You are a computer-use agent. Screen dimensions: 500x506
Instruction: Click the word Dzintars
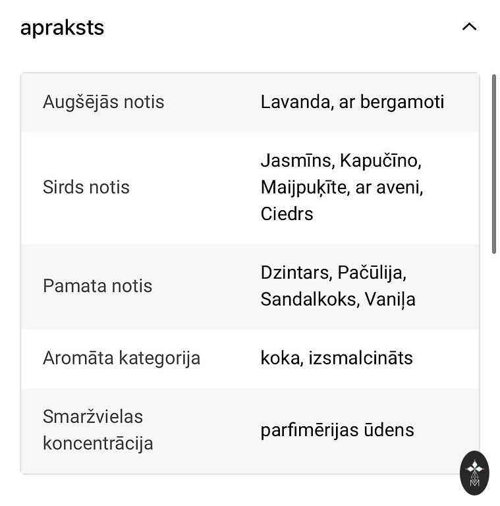click(x=296, y=272)
